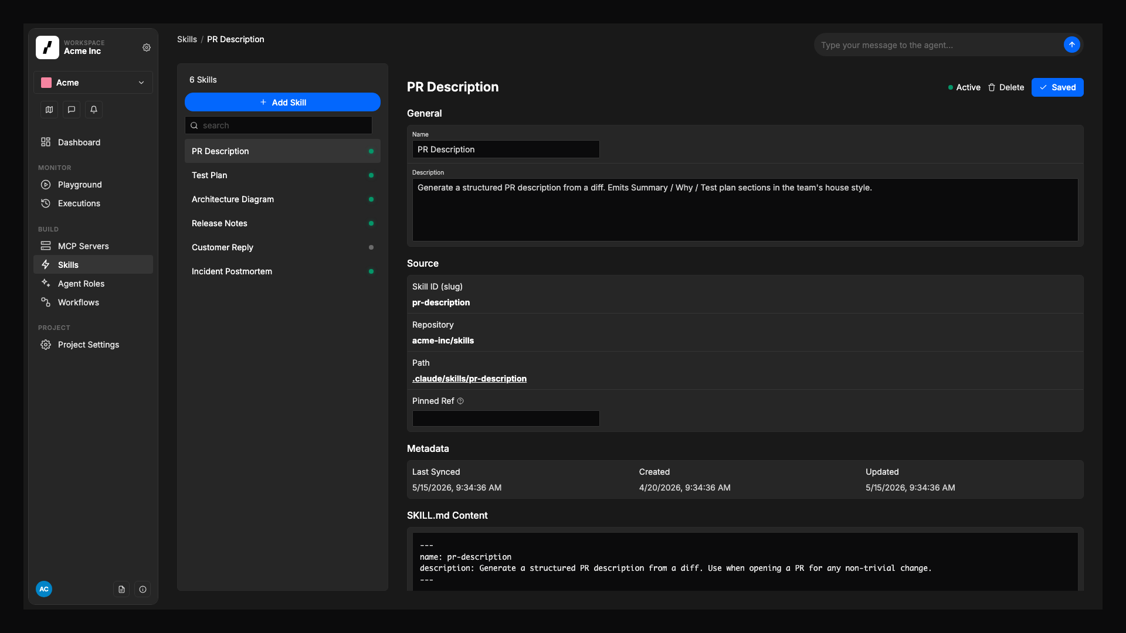The height and width of the screenshot is (633, 1126).
Task: Open Playground page
Action: pos(93,185)
